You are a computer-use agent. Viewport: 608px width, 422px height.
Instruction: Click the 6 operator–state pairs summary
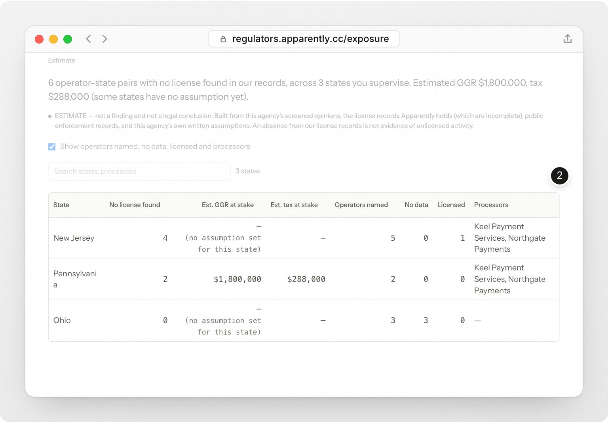pyautogui.click(x=295, y=90)
